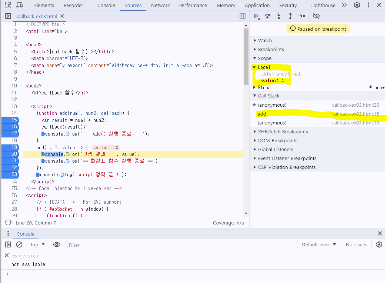Screen dimensions: 387x283
Task: Deactivate all breakpoints icon
Action: [316, 16]
